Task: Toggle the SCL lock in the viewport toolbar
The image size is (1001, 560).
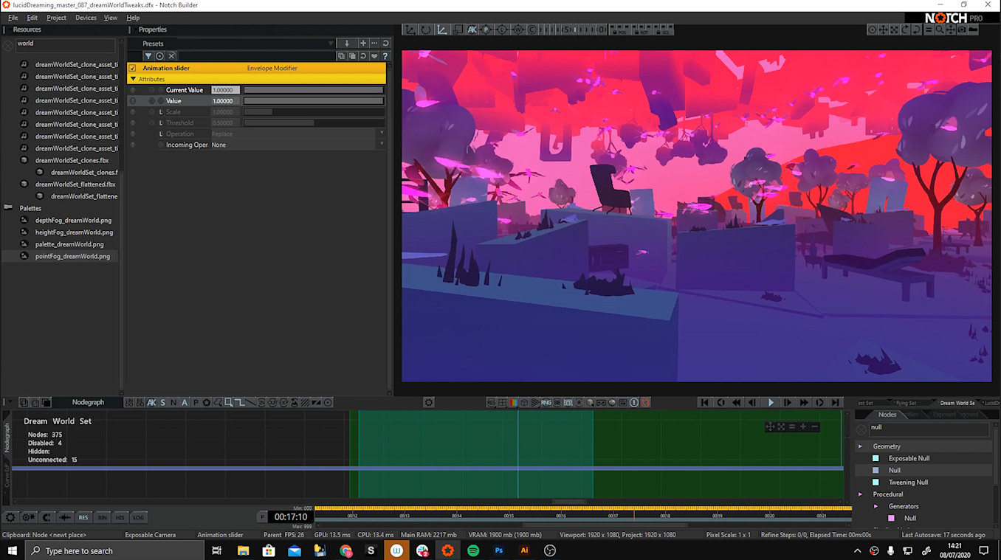Action: coord(664,30)
